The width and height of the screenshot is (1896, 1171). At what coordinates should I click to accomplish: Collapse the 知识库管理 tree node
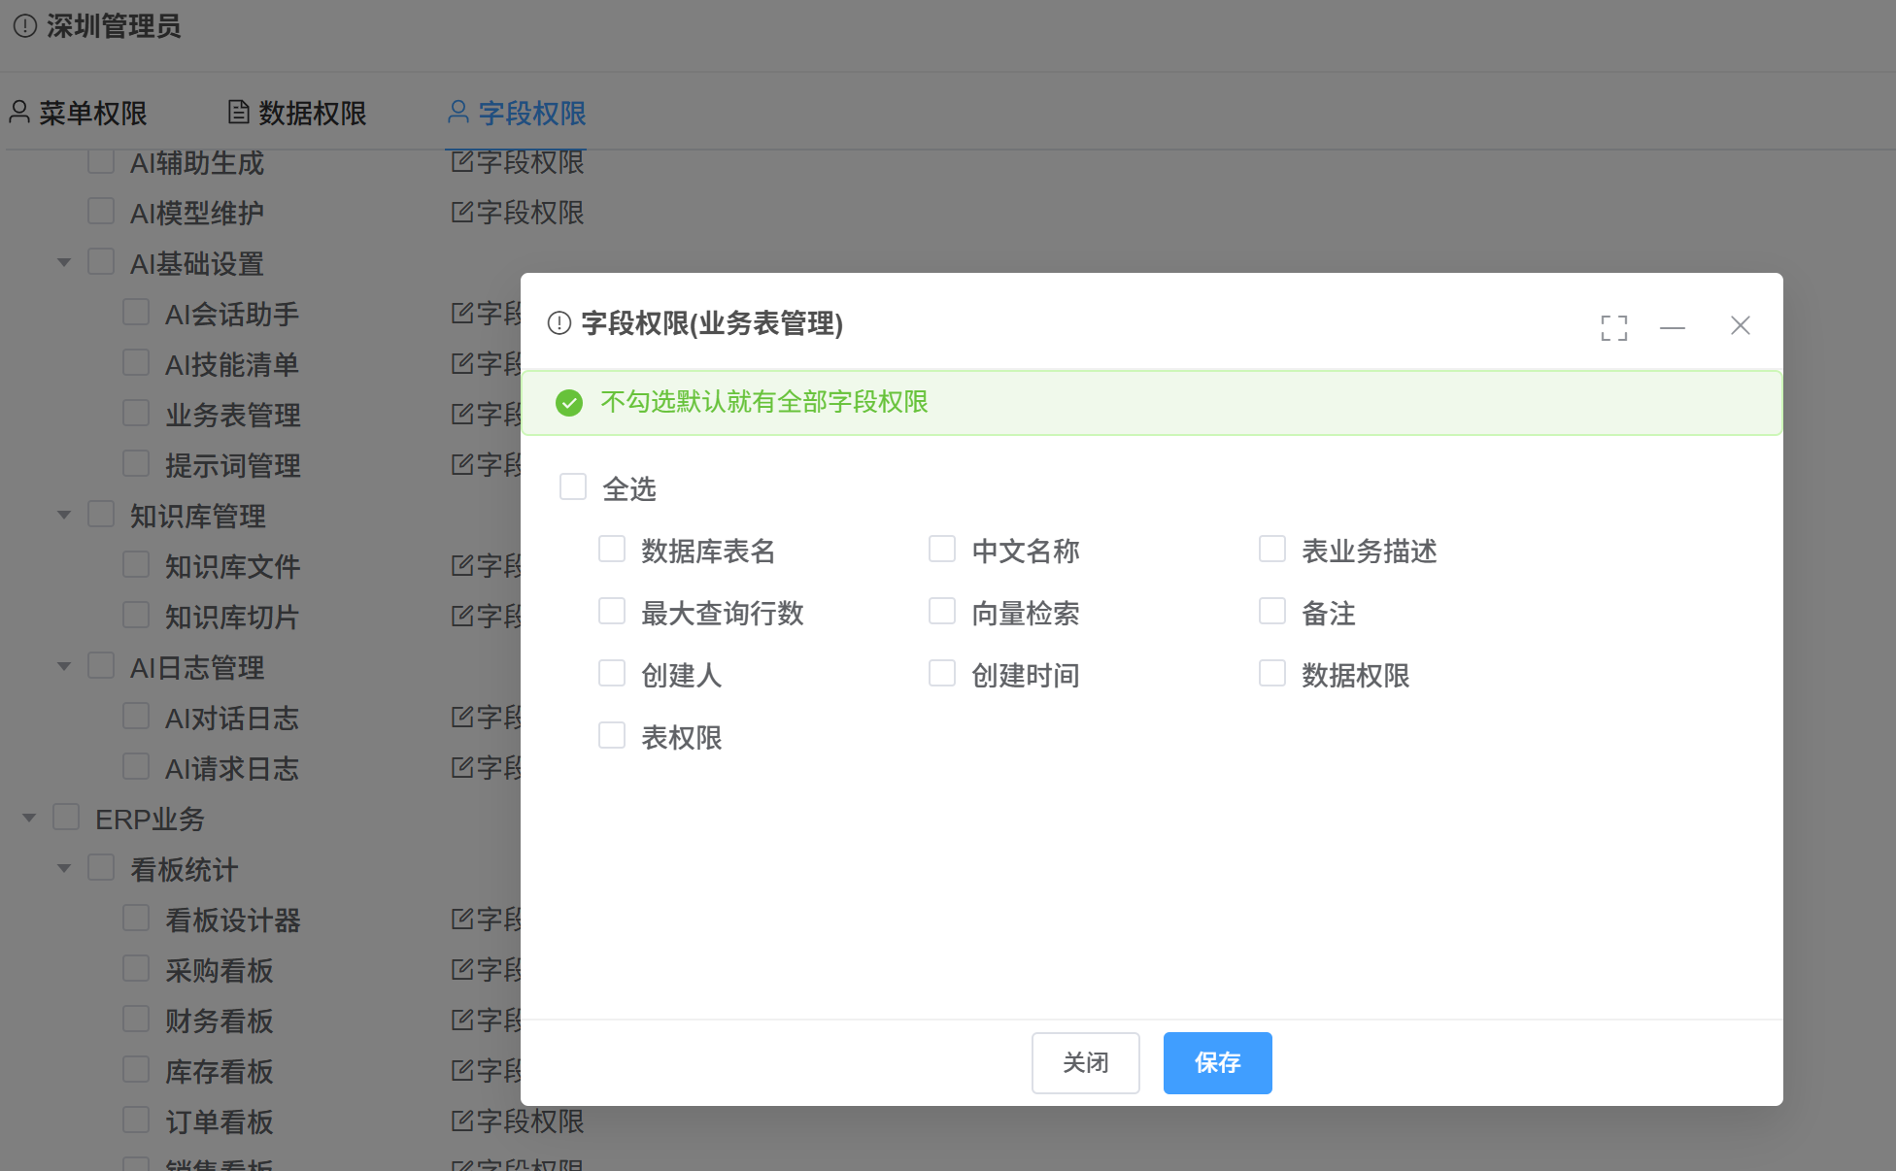coord(64,515)
